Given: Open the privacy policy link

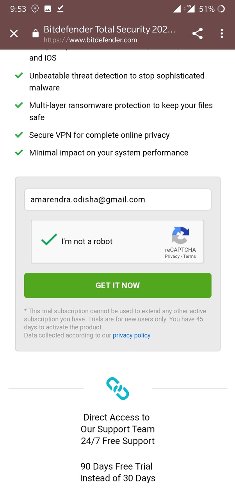Looking at the screenshot, I should (132, 335).
